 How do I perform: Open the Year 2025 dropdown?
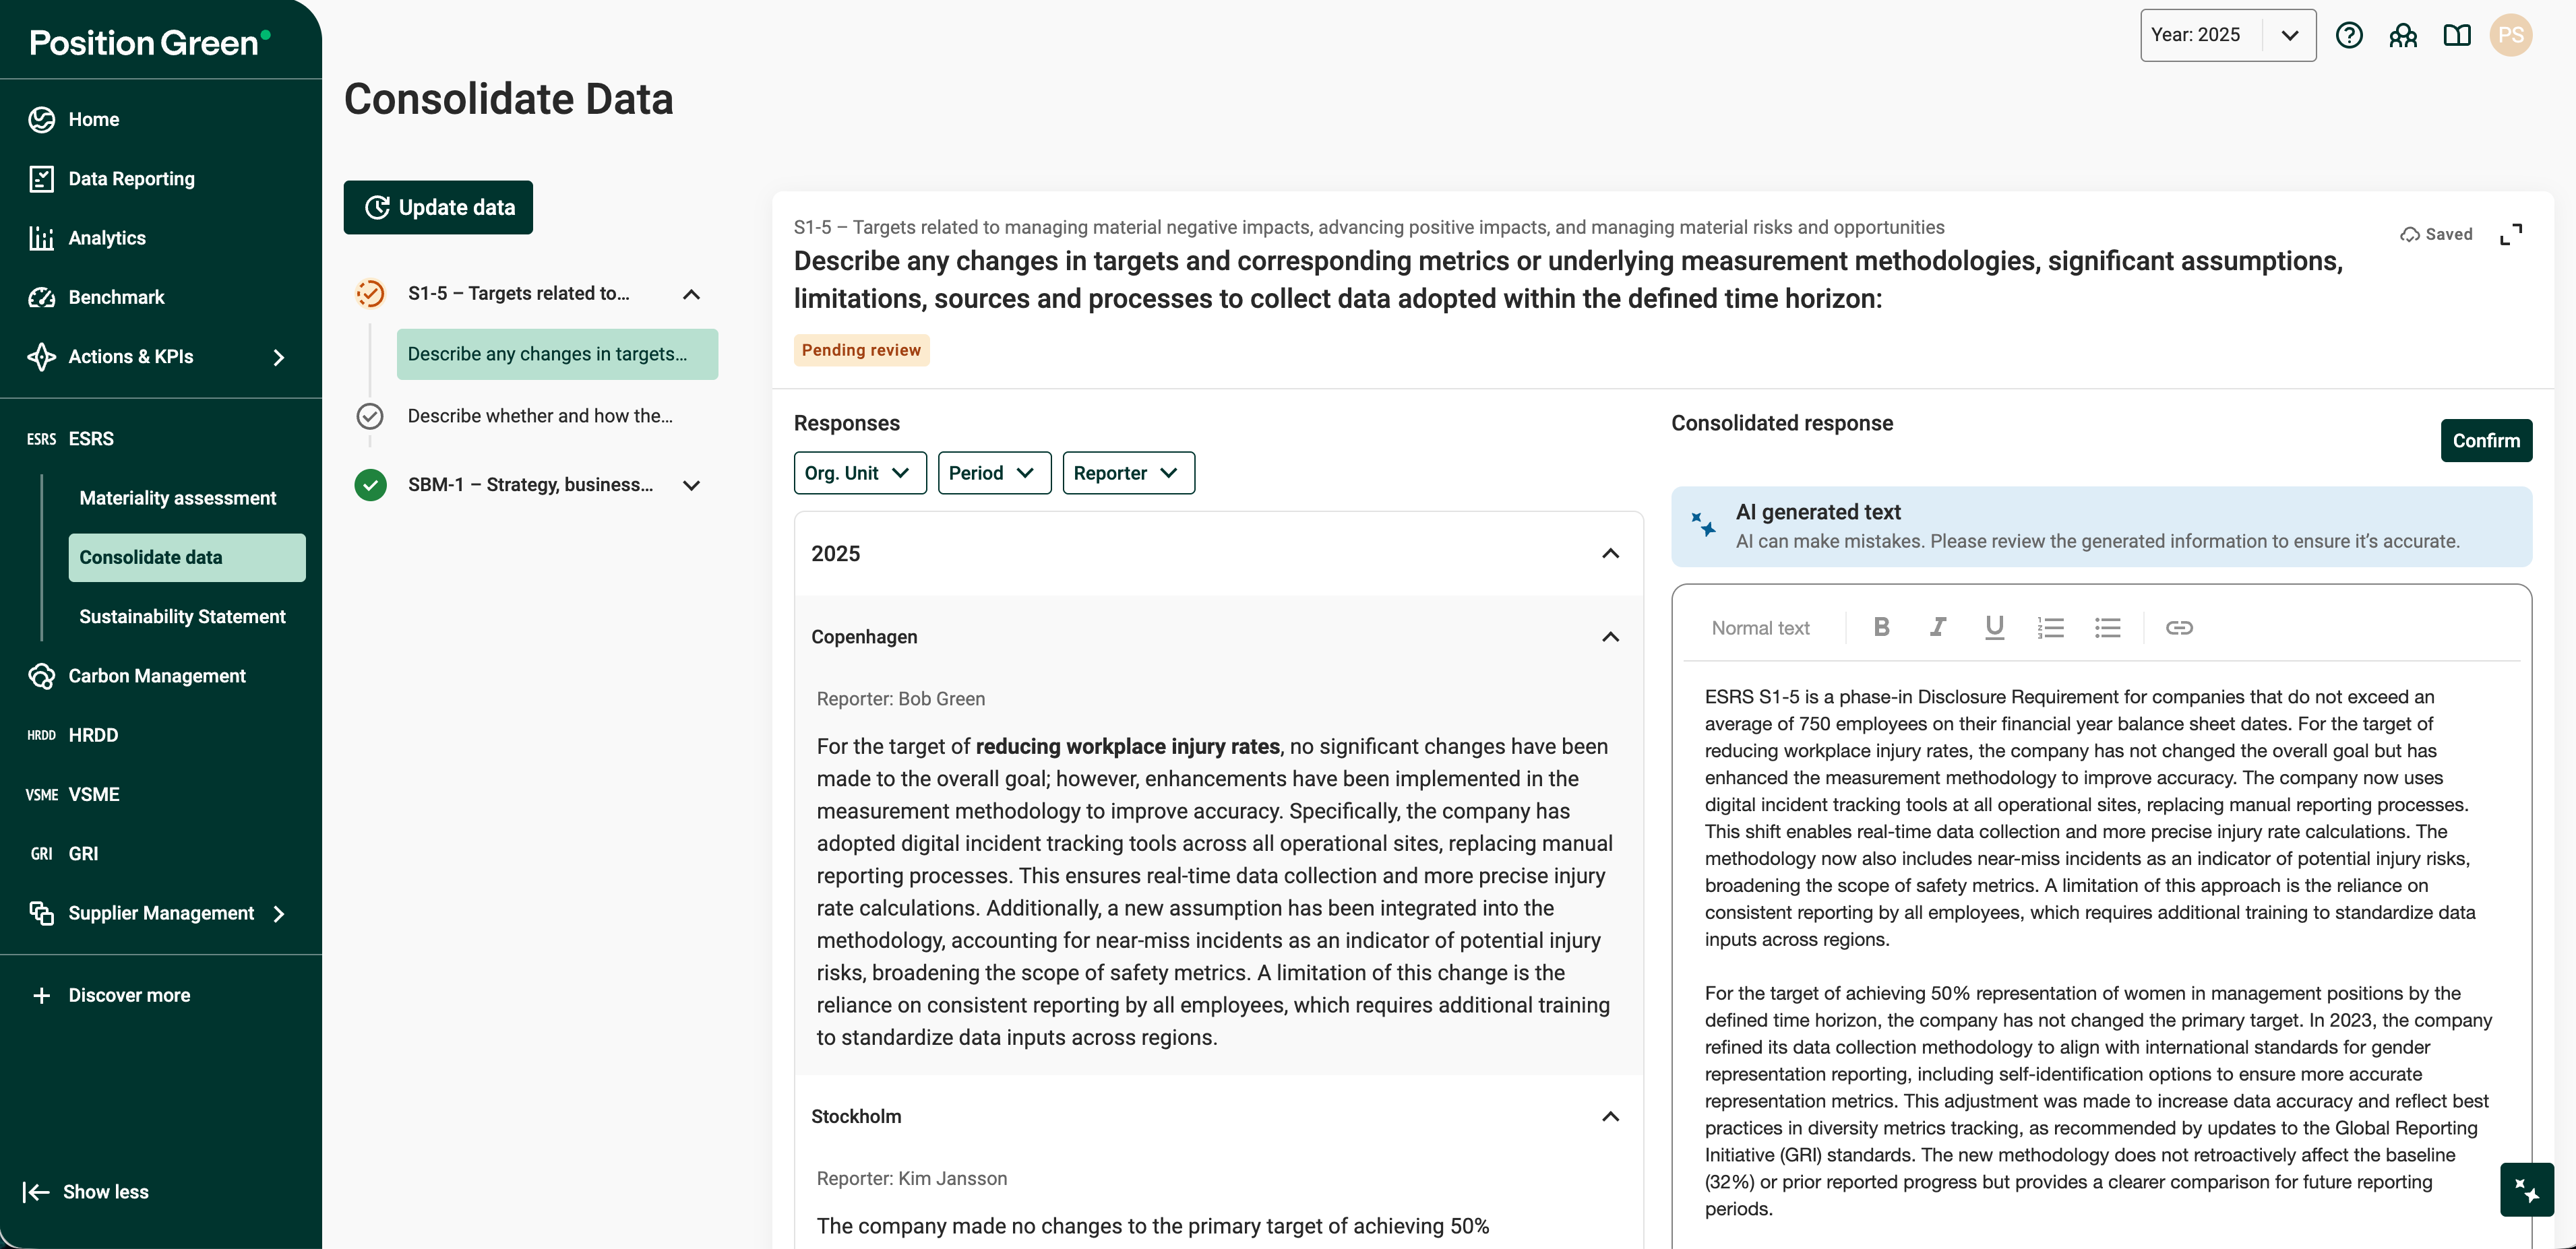(2227, 36)
